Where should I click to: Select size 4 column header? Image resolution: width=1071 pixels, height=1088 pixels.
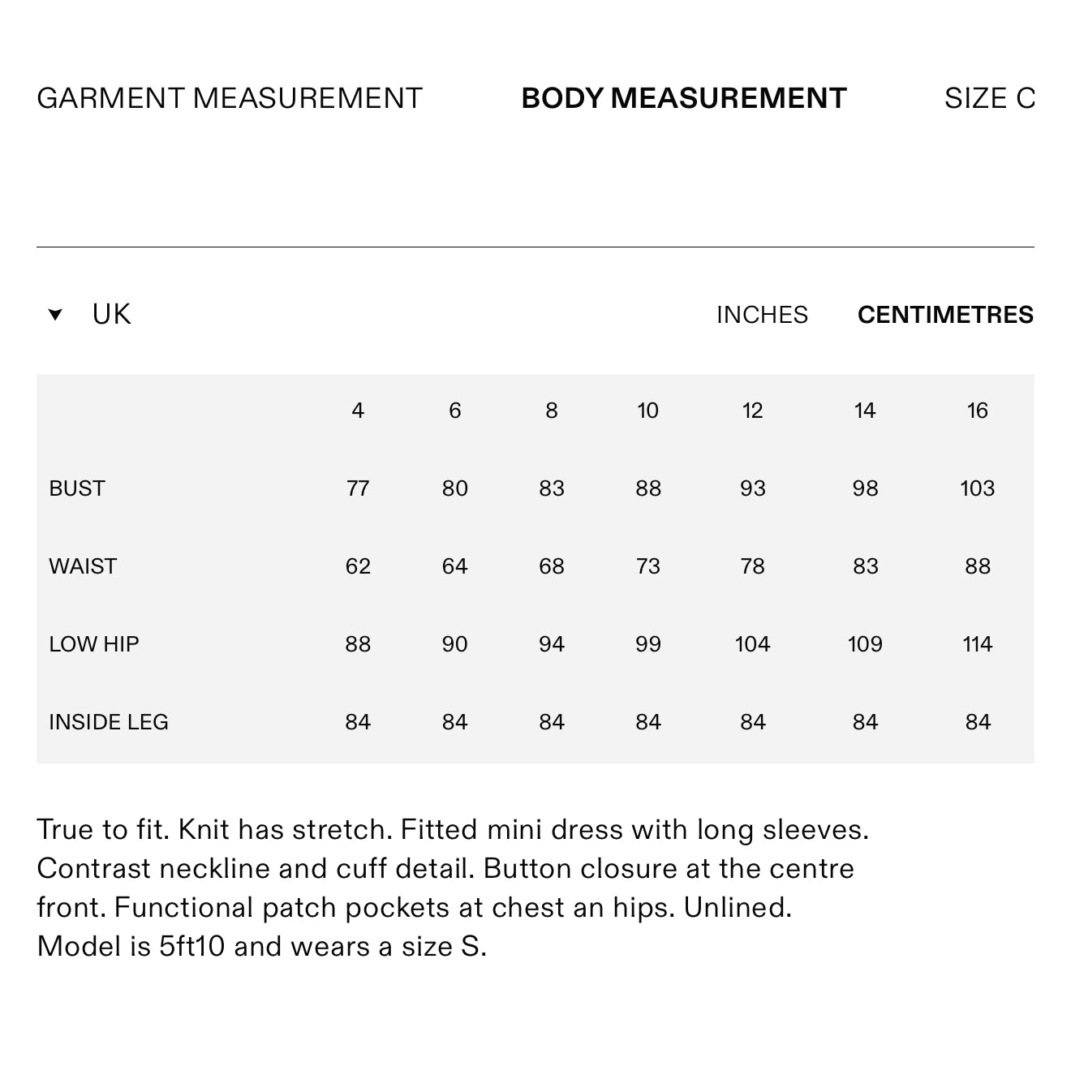pos(358,411)
